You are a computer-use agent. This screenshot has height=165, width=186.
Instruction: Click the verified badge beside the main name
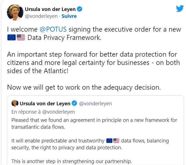click(79, 9)
